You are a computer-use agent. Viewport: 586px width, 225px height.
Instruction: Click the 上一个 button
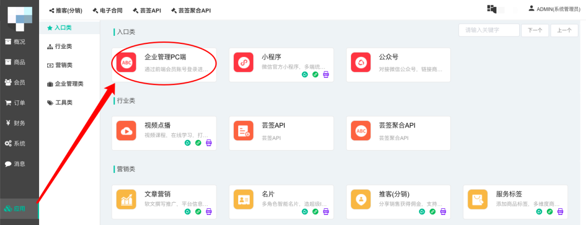click(564, 30)
